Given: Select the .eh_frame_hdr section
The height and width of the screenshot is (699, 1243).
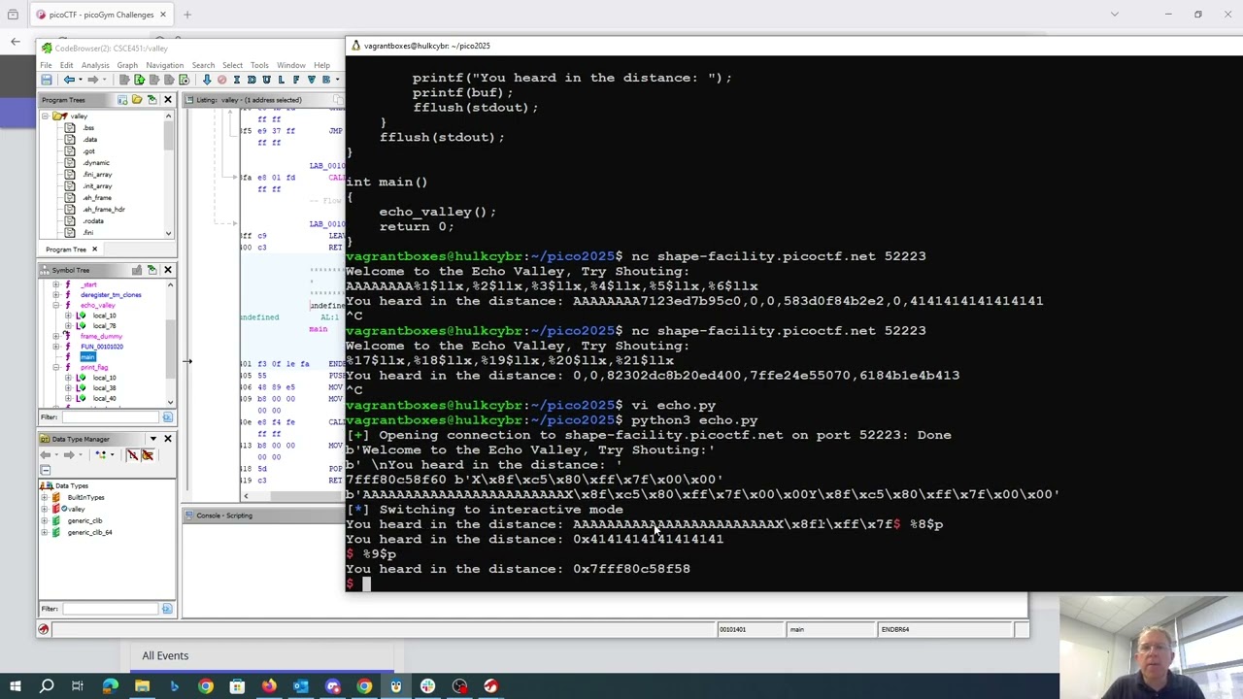Looking at the screenshot, I should tap(104, 210).
